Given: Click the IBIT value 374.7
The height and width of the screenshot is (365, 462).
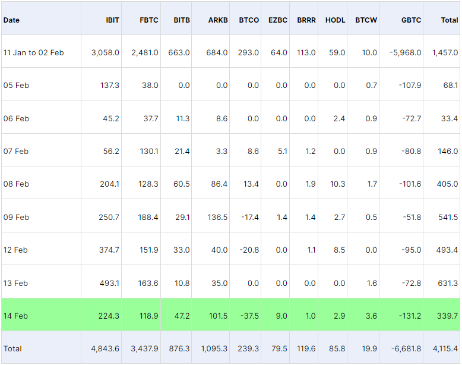Looking at the screenshot, I should 109,250.
